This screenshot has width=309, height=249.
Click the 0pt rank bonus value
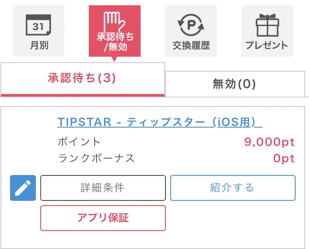click(284, 158)
